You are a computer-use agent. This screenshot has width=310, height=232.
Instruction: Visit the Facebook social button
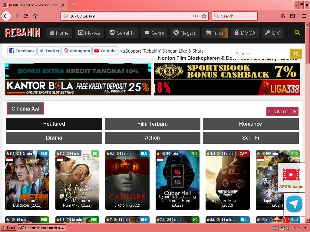tap(22, 51)
